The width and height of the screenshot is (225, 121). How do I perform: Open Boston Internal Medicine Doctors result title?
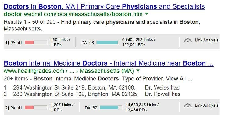[x=109, y=63]
